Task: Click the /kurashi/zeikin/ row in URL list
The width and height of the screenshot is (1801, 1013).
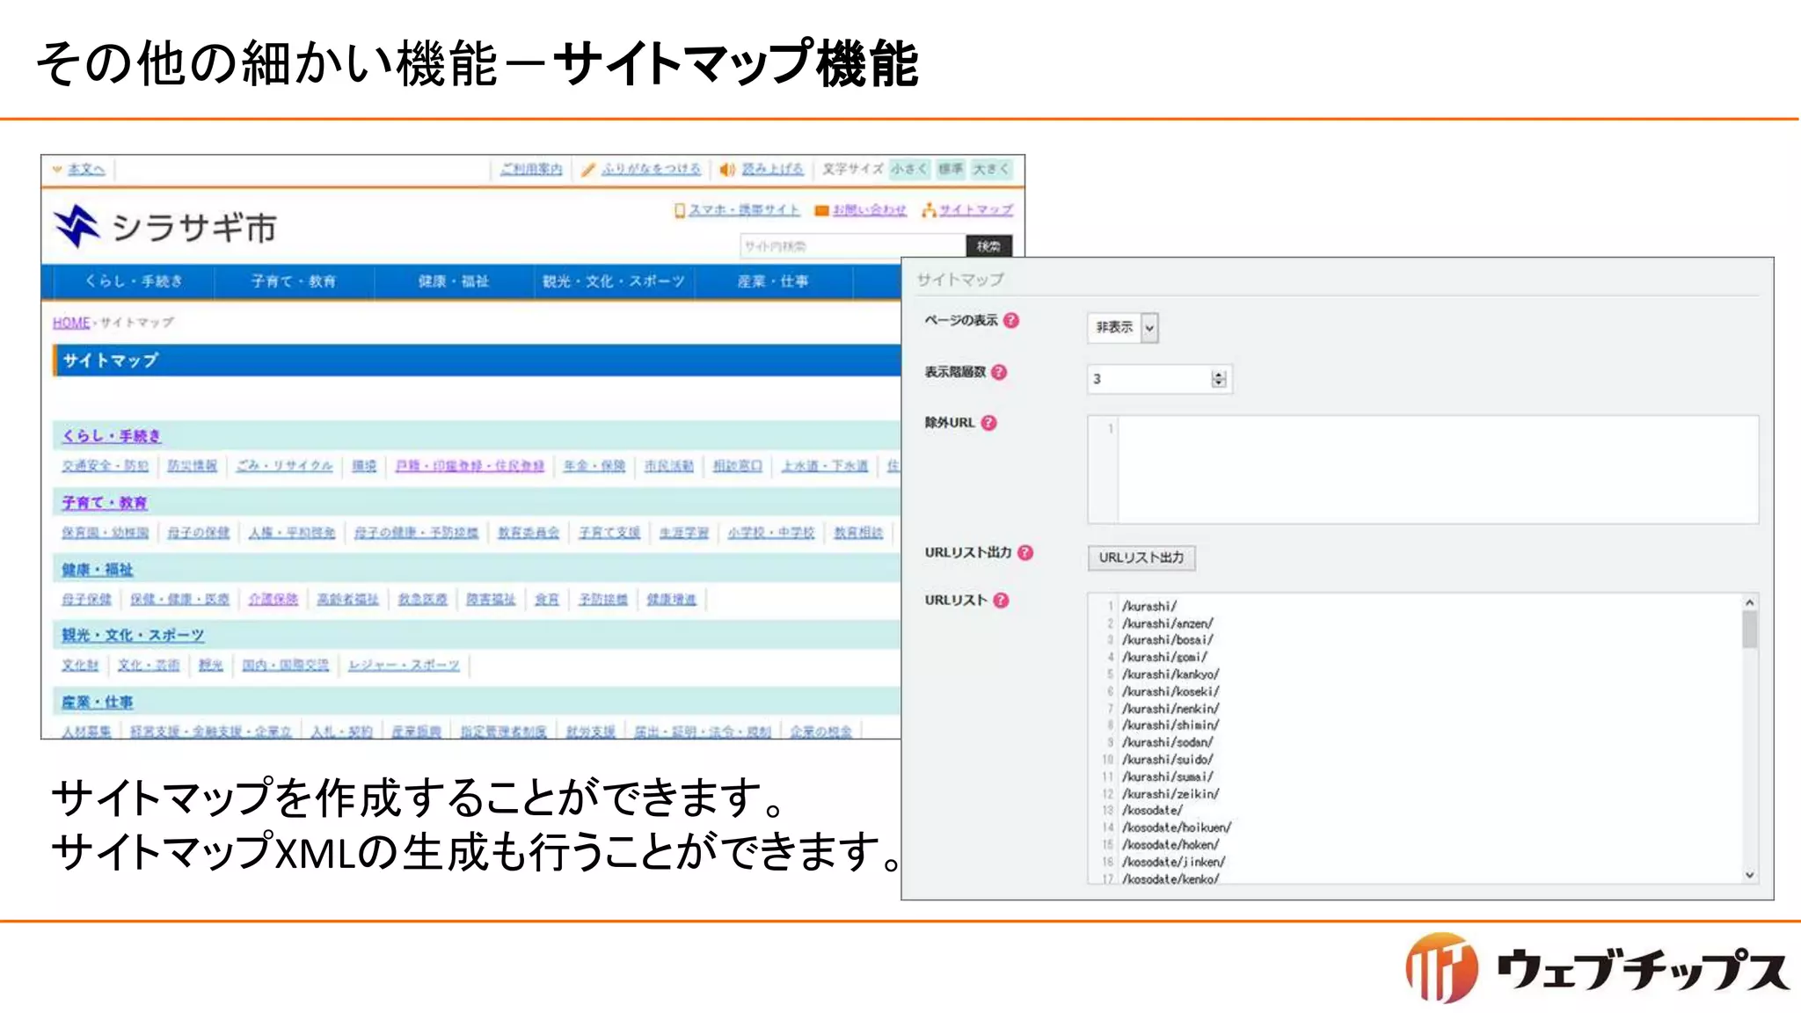Action: tap(1170, 794)
